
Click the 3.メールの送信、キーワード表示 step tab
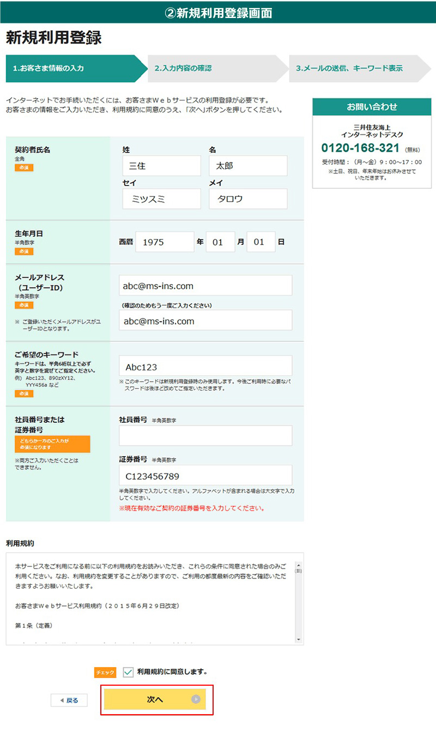360,68
